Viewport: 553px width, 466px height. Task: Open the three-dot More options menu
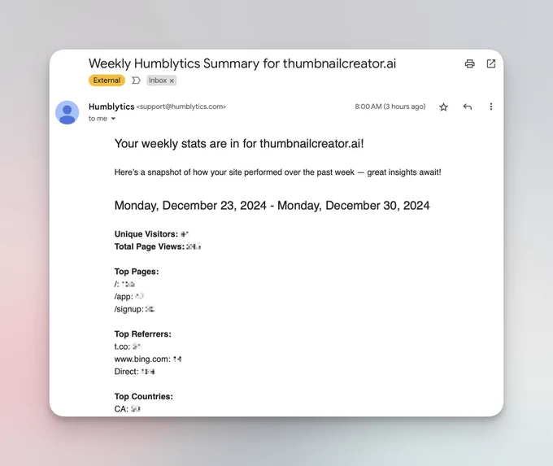coord(491,107)
